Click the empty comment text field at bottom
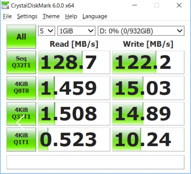Screen dimensions: 191x174 tap(95, 162)
